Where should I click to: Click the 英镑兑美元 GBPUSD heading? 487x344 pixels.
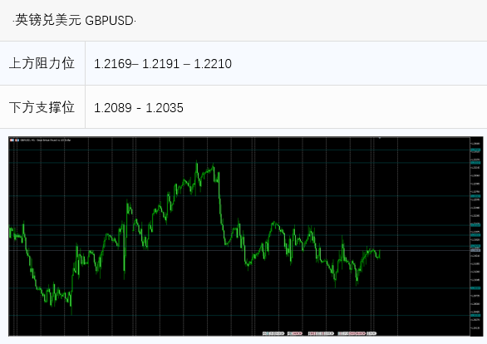point(74,21)
